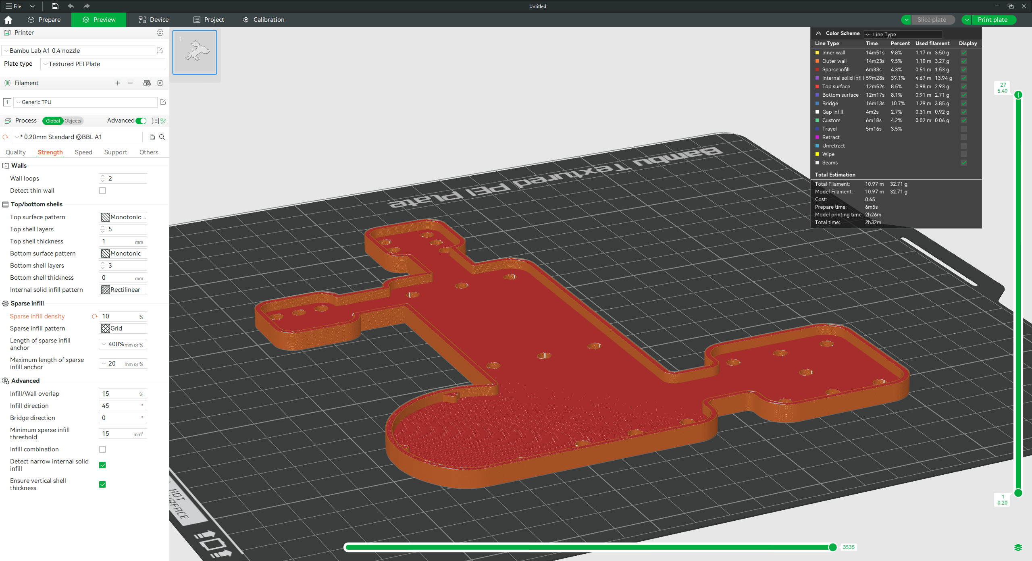Switch process scope to Objects
Image resolution: width=1032 pixels, height=561 pixels.
click(73, 121)
